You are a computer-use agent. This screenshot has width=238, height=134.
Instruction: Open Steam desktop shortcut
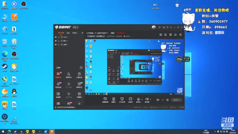[x=5, y=68]
